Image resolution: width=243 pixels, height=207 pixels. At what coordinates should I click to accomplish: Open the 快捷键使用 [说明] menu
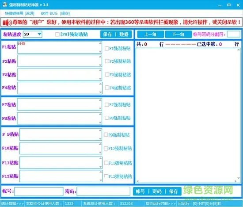click(x=19, y=13)
